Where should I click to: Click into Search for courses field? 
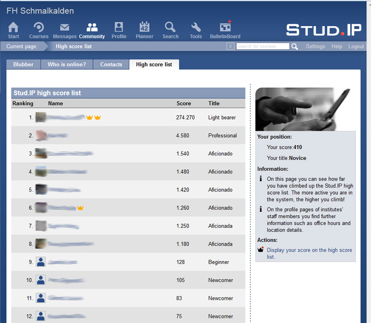coord(263,46)
